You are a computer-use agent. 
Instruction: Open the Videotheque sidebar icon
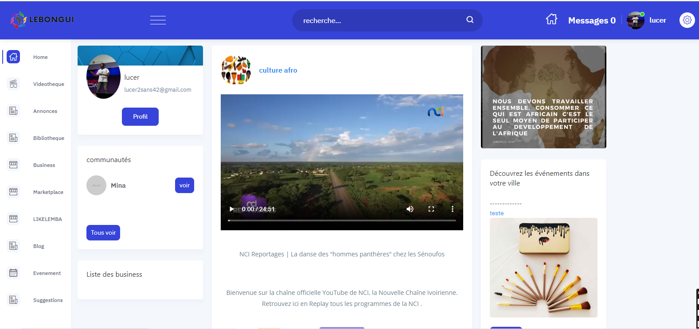point(13,84)
